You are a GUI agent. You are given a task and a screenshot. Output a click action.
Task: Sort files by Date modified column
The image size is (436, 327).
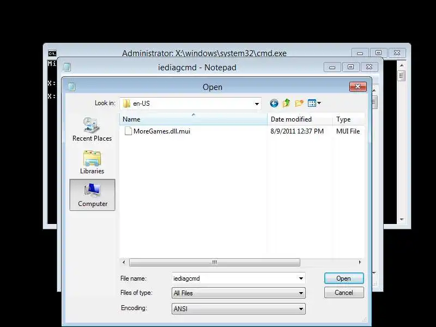coord(300,119)
